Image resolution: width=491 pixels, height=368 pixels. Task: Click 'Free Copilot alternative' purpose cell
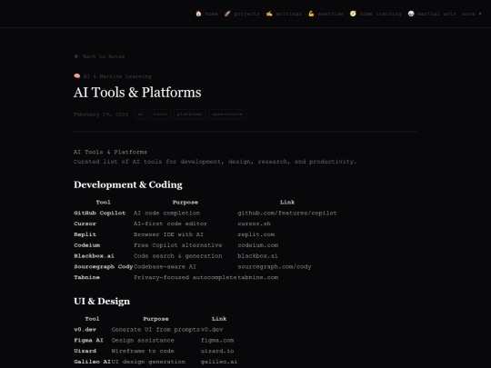click(x=178, y=245)
